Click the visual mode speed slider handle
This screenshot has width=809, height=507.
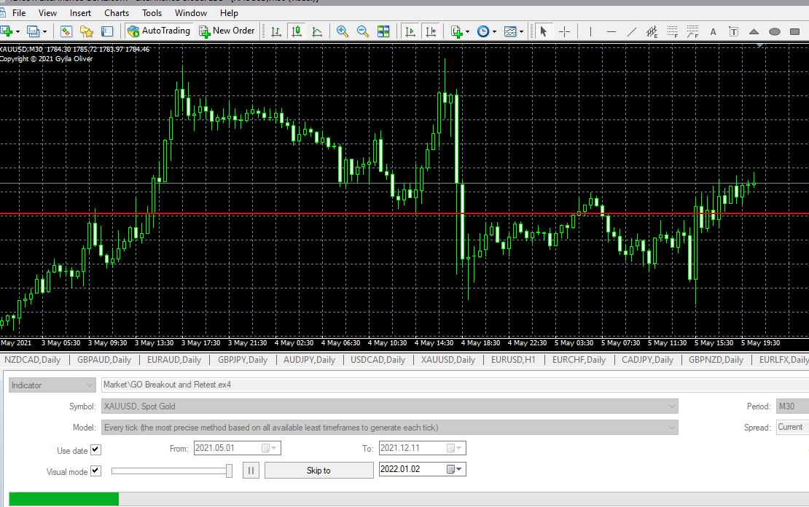[x=229, y=471]
